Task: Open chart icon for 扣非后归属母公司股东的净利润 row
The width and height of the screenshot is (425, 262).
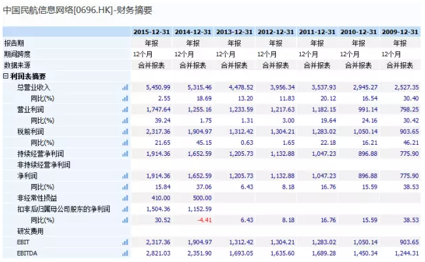Action: (x=125, y=209)
